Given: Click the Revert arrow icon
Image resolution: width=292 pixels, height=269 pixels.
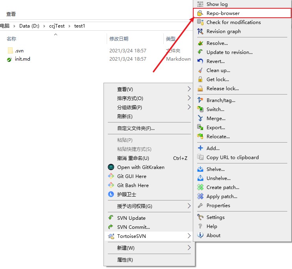Looking at the screenshot, I should pos(200,61).
